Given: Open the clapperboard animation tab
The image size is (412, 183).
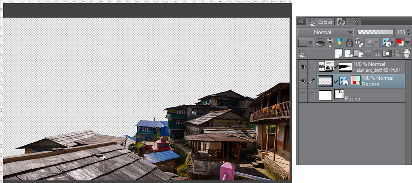Looking at the screenshot, I should coord(354,22).
